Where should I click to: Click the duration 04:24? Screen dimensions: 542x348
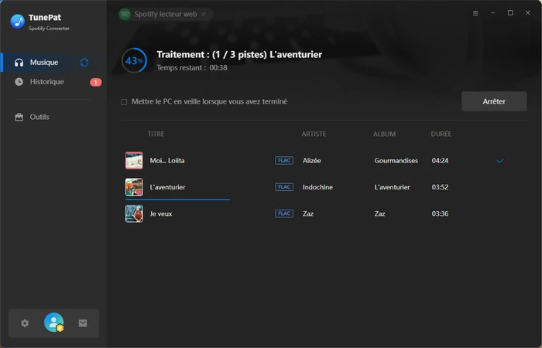click(x=440, y=161)
